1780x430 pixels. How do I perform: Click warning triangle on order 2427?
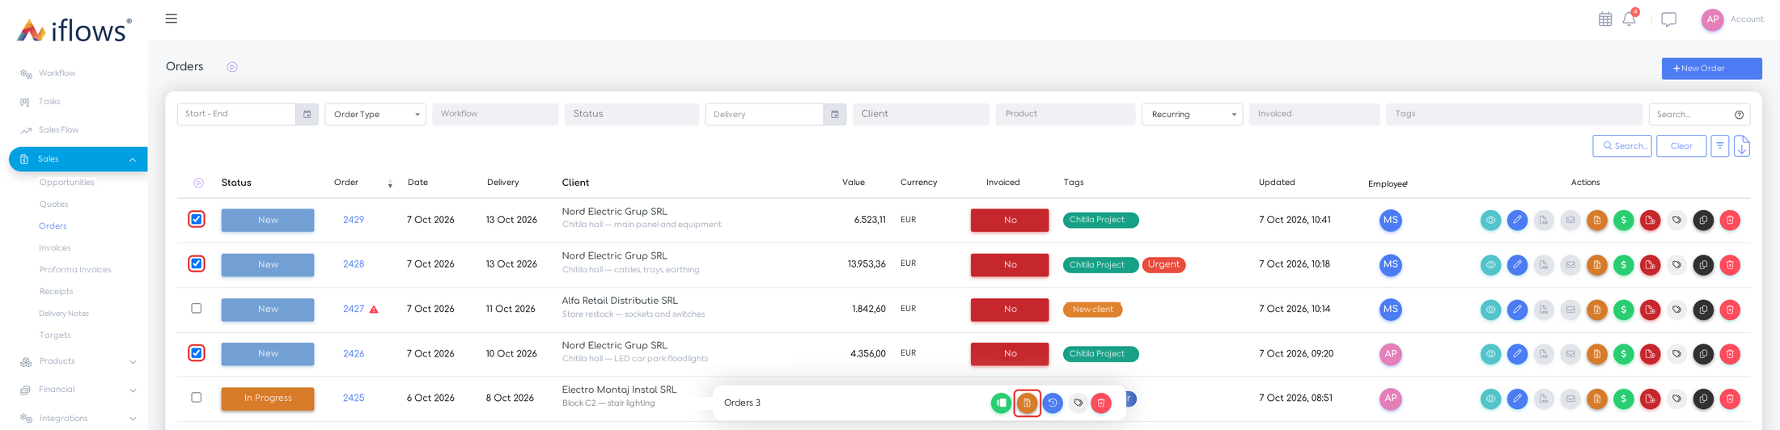click(x=374, y=310)
